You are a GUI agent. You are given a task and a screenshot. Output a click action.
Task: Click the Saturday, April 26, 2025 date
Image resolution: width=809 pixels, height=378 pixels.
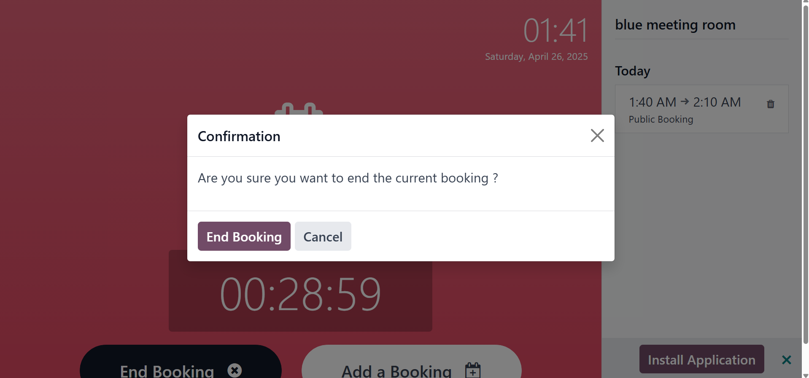pyautogui.click(x=536, y=56)
